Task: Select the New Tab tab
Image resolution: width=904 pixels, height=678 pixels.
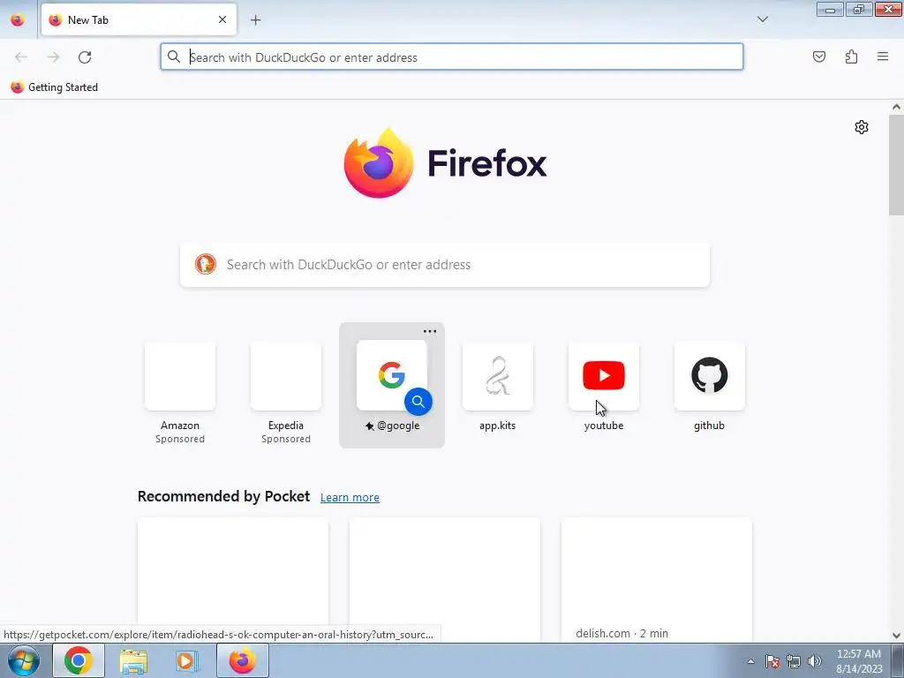Action: point(139,20)
